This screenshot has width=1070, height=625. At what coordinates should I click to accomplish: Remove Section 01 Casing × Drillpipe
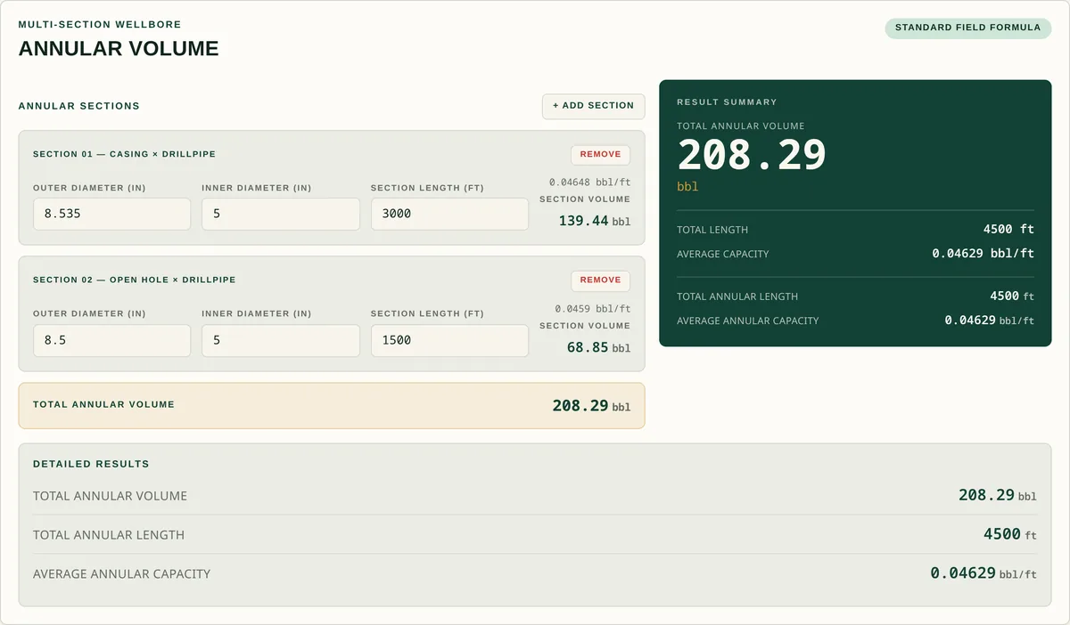click(600, 155)
